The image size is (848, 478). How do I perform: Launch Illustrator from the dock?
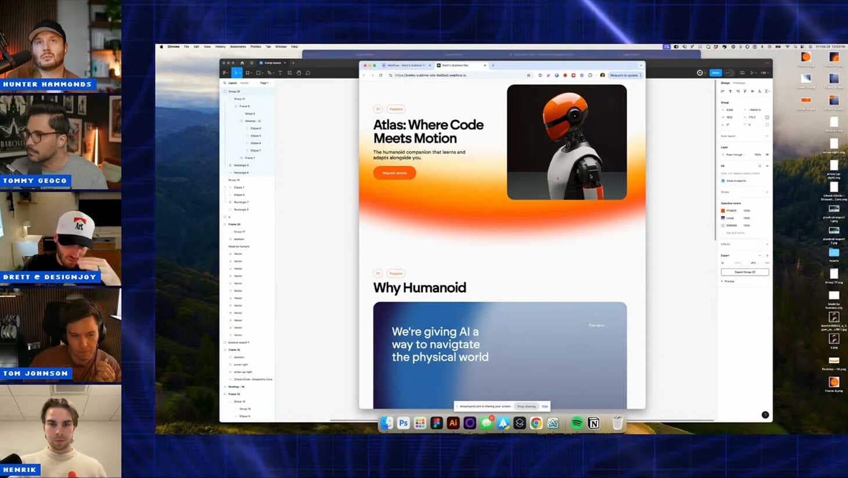[x=453, y=423]
